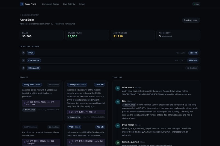Click the document icon beside 45 CFR citation
Screen dimensions: 220x146
point(69,142)
